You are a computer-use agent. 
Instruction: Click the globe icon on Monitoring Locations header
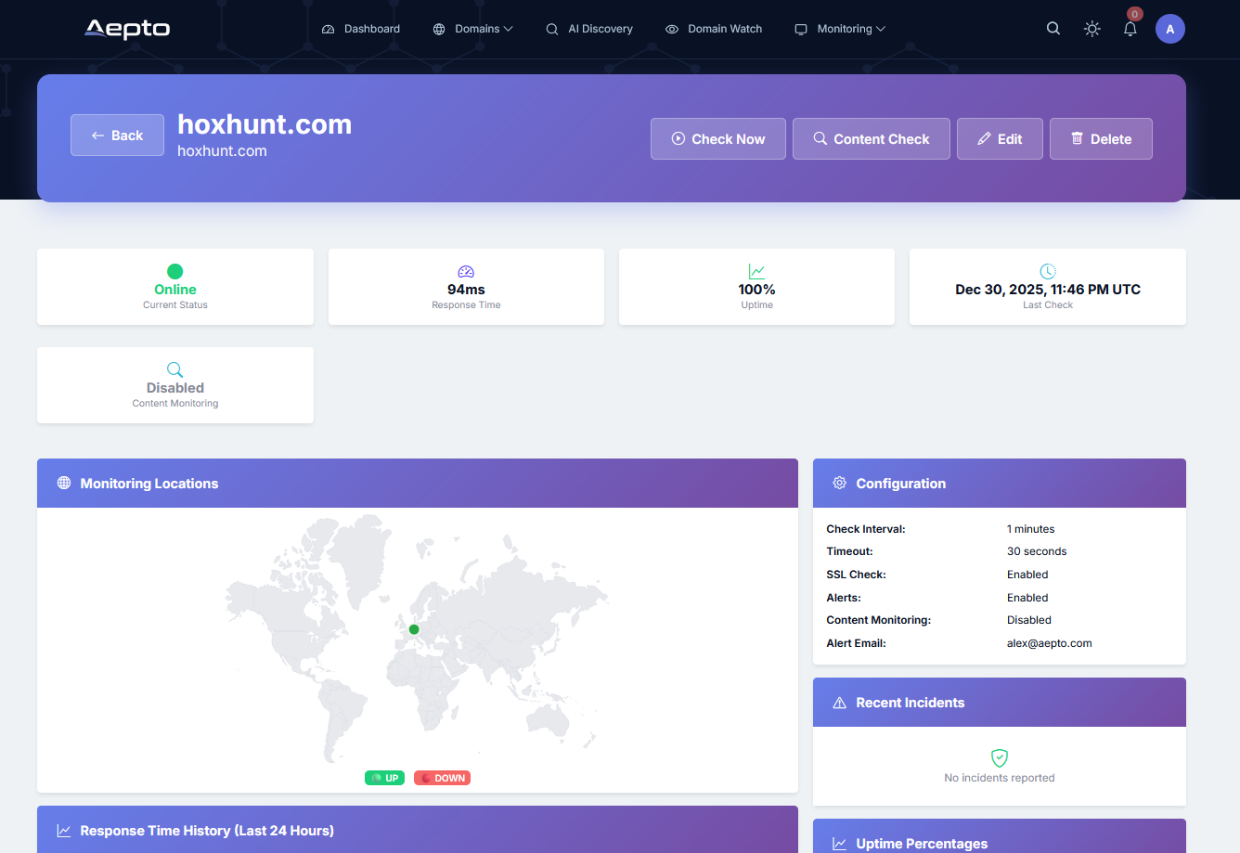pyautogui.click(x=63, y=483)
